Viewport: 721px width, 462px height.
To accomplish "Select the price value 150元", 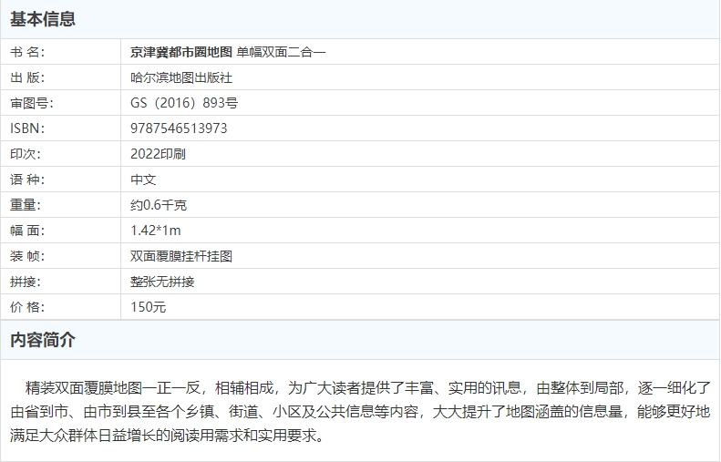I will (x=148, y=306).
